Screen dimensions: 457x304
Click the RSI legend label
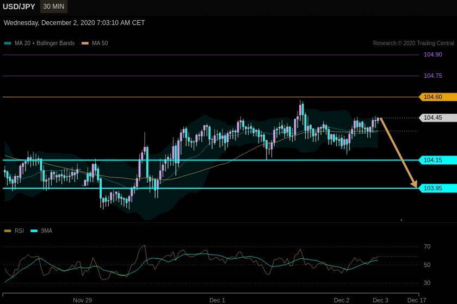click(19, 231)
